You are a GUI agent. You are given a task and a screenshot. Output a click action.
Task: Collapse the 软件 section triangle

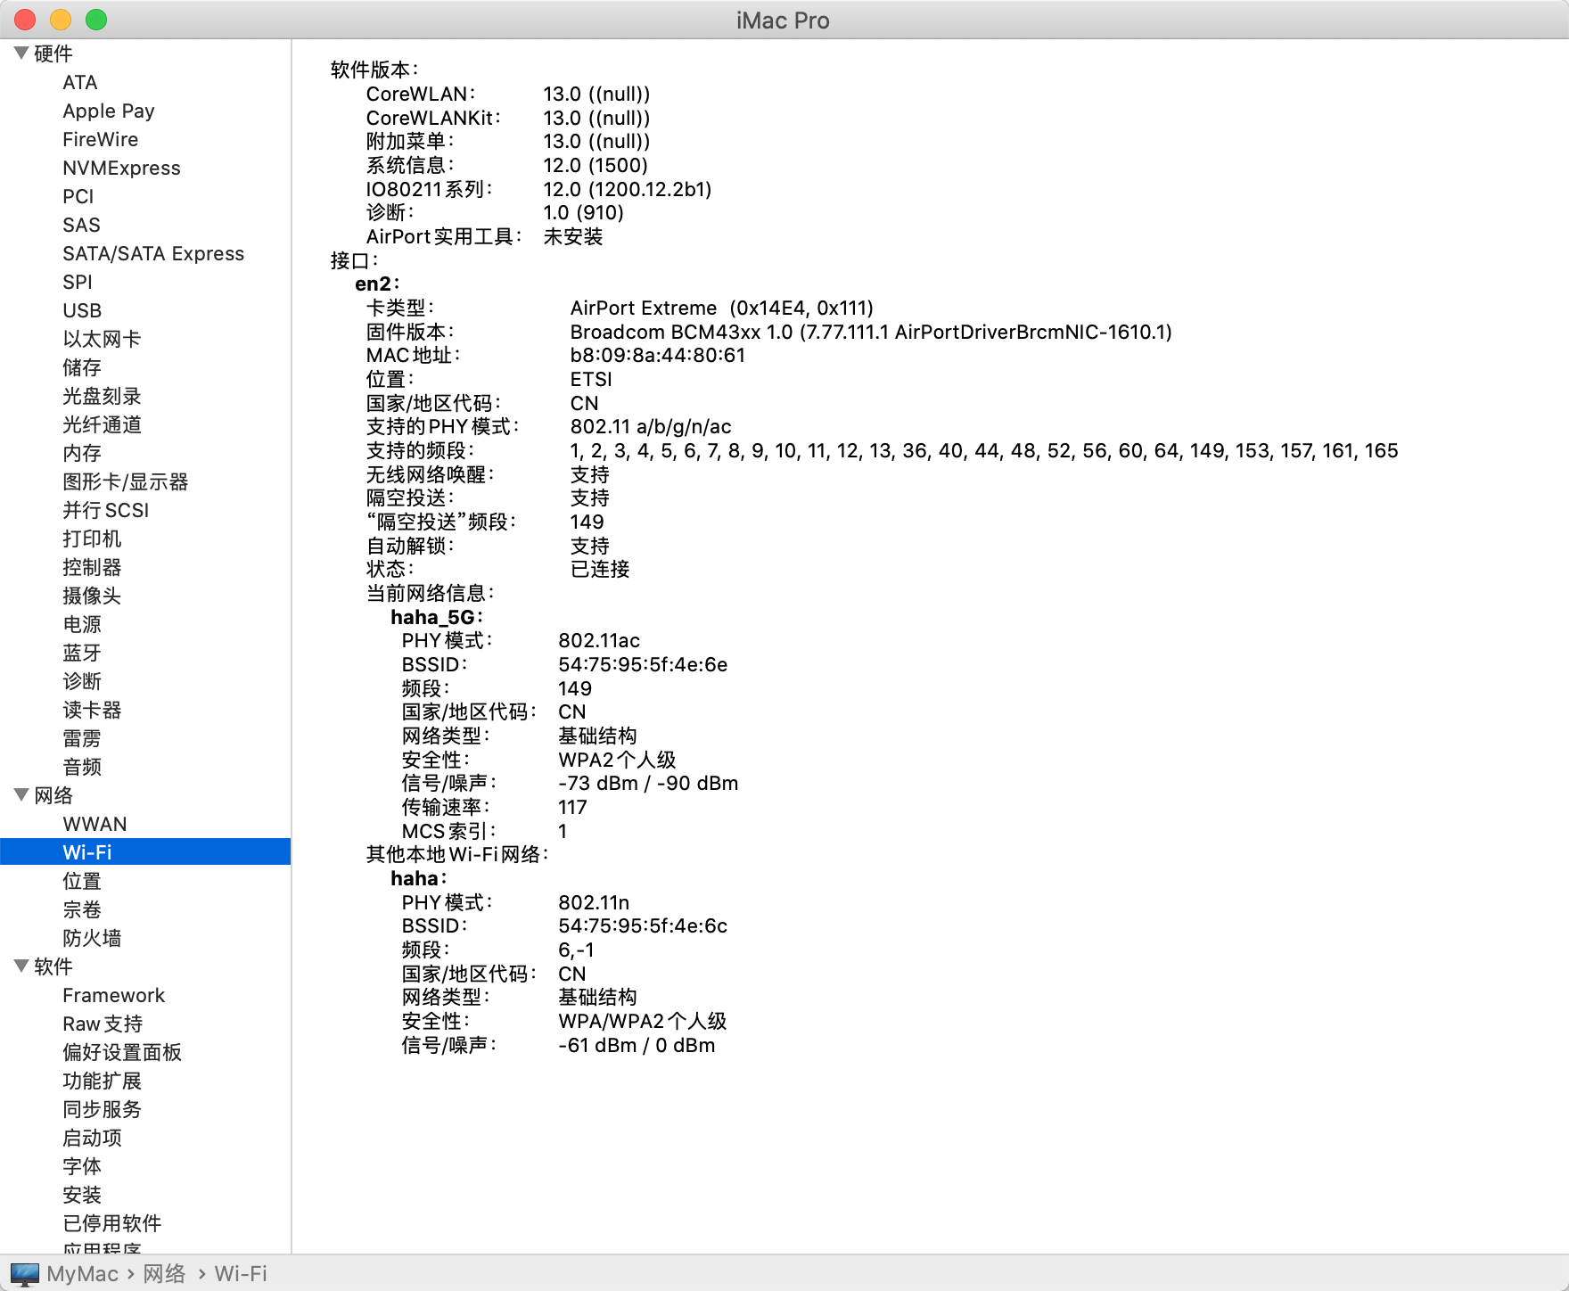click(x=21, y=966)
